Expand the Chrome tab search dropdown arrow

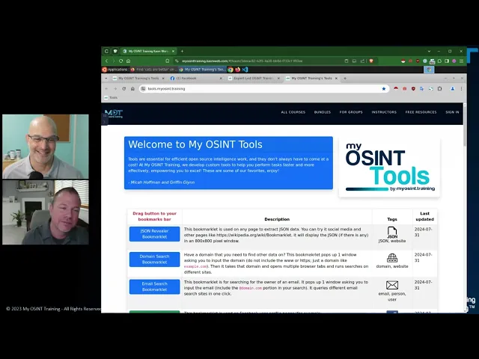click(x=106, y=79)
